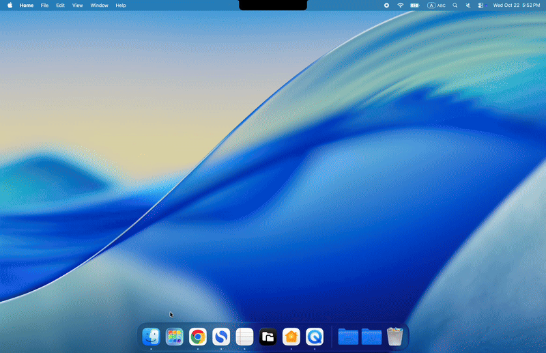Open the Window menu

pos(99,5)
